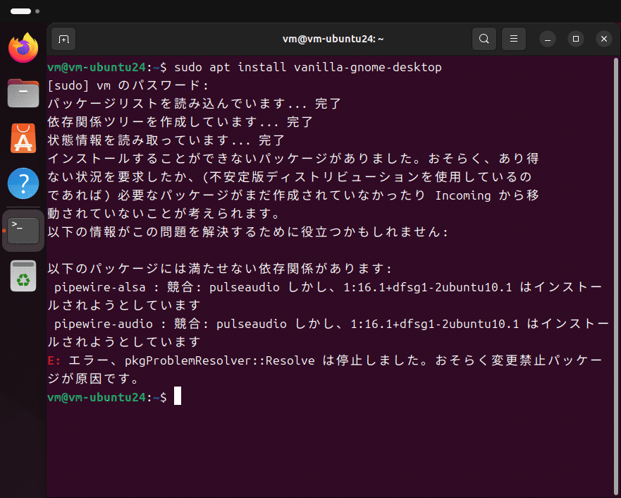This screenshot has height=498, width=621.
Task: Open the Trash from the dock
Action: tap(23, 276)
